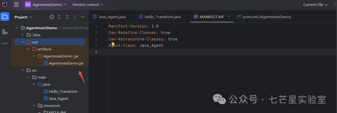
Task: Select the Hello_Transform class in tree
Action: 61,91
